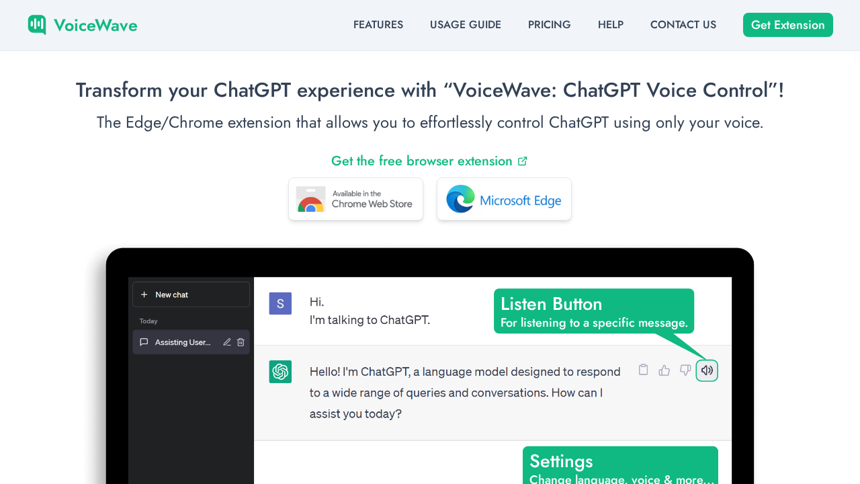Delete the Assisting User chat with trash icon
This screenshot has height=484, width=860.
click(x=241, y=341)
